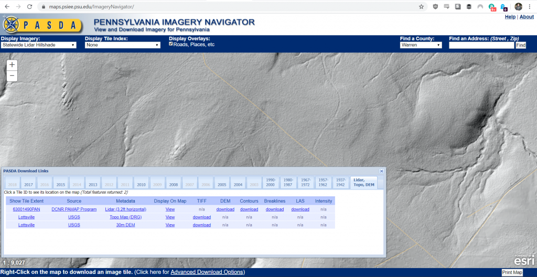Screen dimensions: 537x277
Task: Select the 2005 tab
Action: pos(222,183)
